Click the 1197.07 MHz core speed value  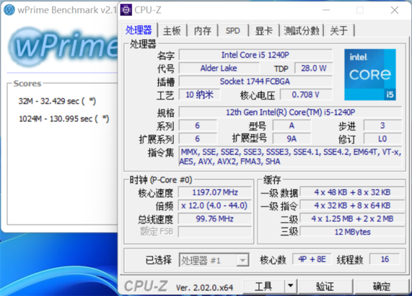point(215,192)
